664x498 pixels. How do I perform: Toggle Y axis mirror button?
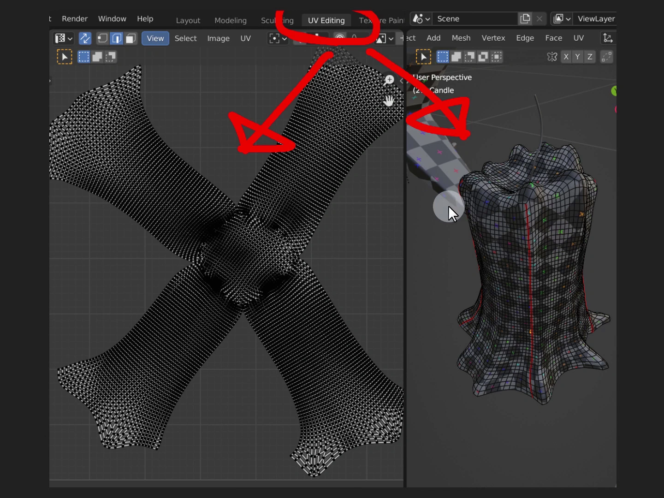pyautogui.click(x=578, y=57)
